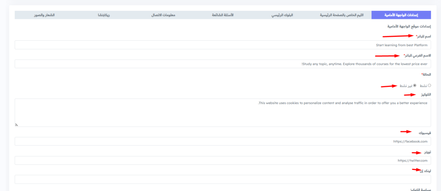The width and height of the screenshot is (441, 191).
Task: Click the Facebook URL input field
Action: point(223,141)
